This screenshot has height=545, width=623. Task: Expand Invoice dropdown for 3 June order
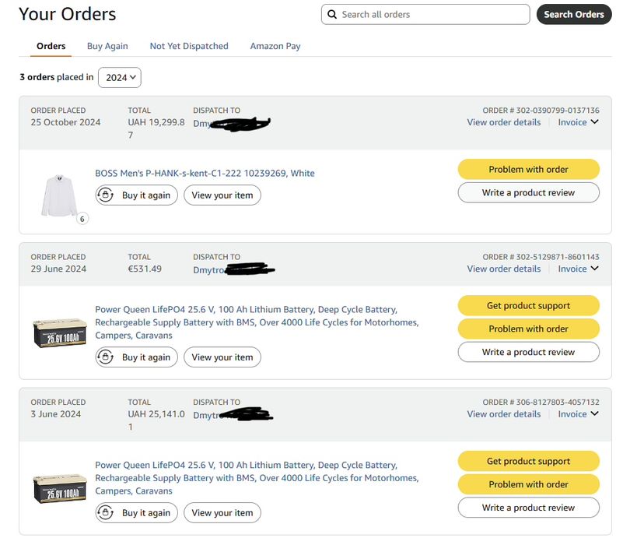(x=579, y=414)
